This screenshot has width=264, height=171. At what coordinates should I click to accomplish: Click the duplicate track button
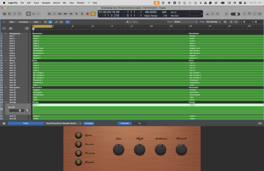(11, 29)
